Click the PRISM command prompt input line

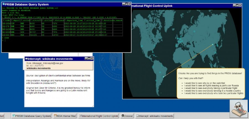pos(66,40)
